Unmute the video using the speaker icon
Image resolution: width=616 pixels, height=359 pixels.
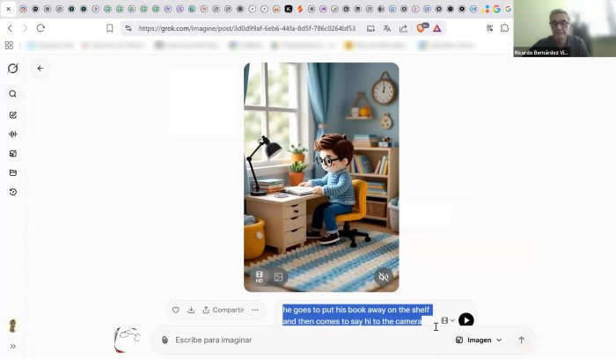[383, 277]
